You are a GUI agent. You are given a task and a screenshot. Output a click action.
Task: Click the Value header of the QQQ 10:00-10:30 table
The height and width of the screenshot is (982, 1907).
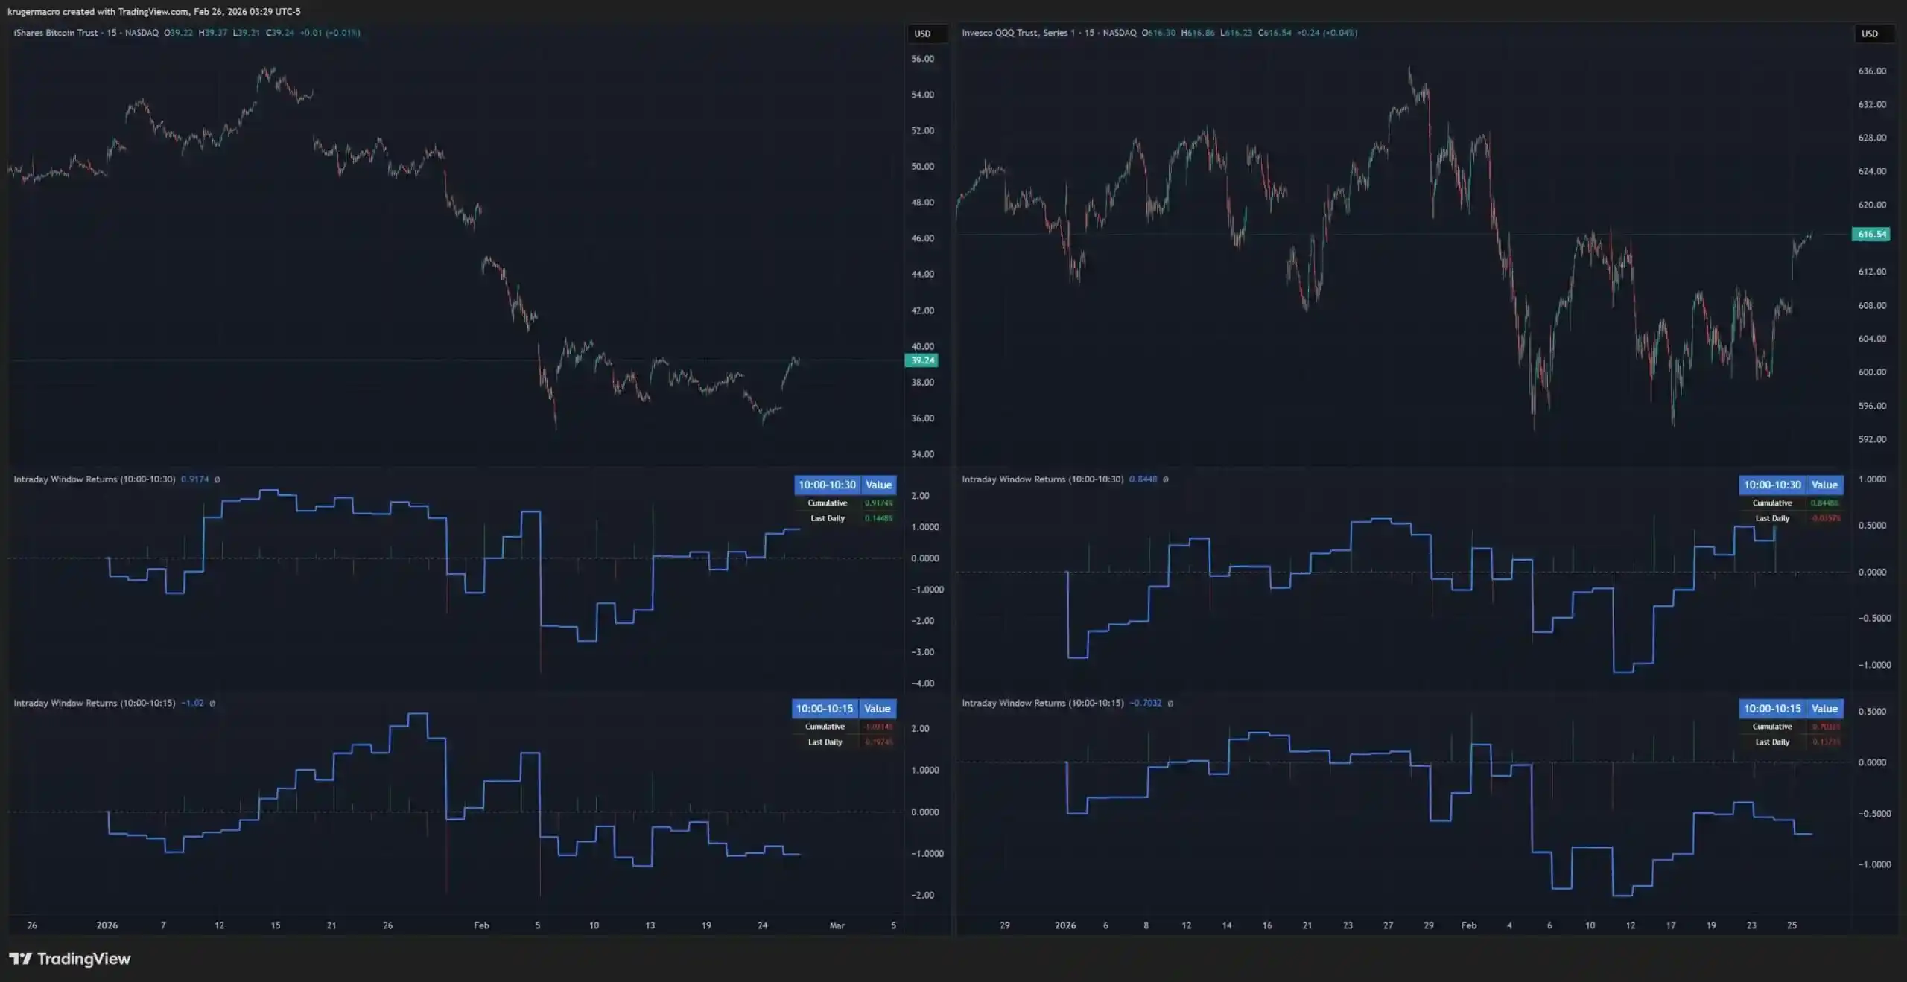(x=1824, y=485)
